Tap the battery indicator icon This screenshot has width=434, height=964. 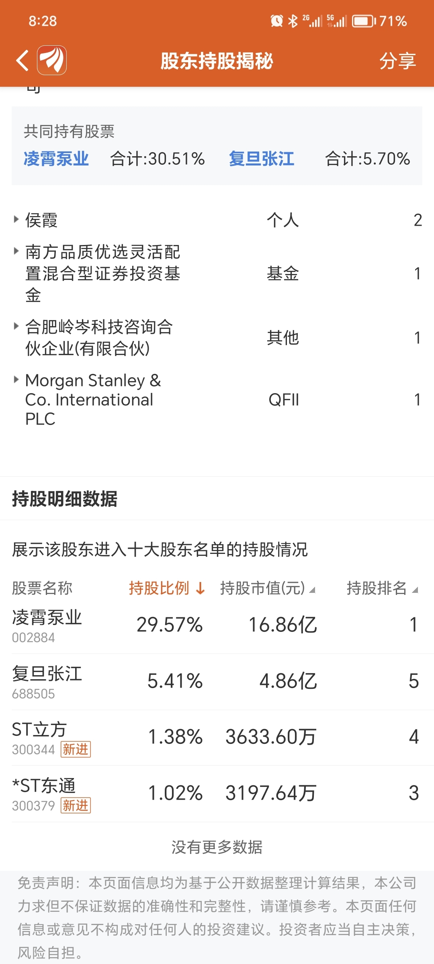[364, 21]
